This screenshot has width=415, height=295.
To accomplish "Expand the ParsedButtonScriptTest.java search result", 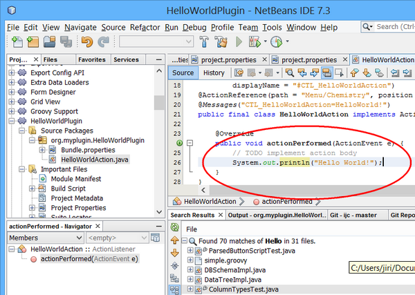I will (192, 249).
